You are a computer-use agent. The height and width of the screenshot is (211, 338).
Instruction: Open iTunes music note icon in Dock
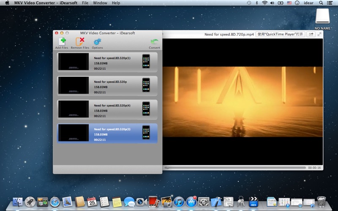point(179,202)
